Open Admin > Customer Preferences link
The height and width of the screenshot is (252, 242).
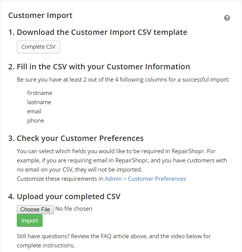[145, 179]
